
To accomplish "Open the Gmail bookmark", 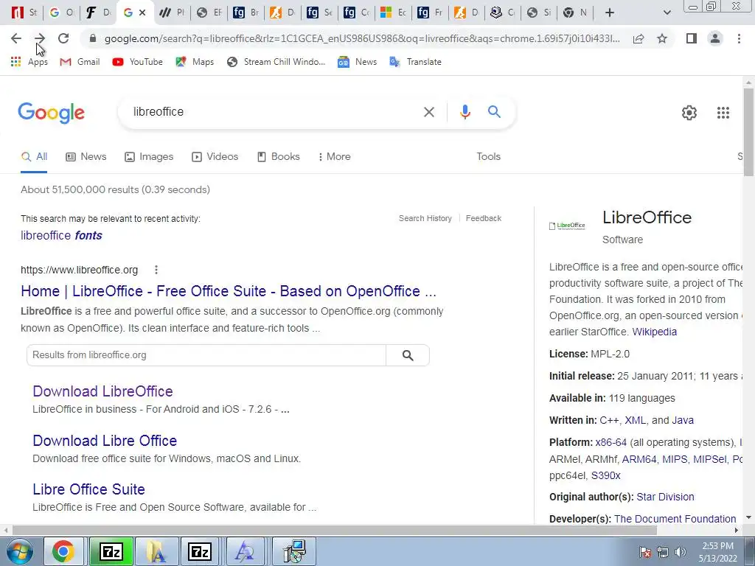I will (80, 62).
